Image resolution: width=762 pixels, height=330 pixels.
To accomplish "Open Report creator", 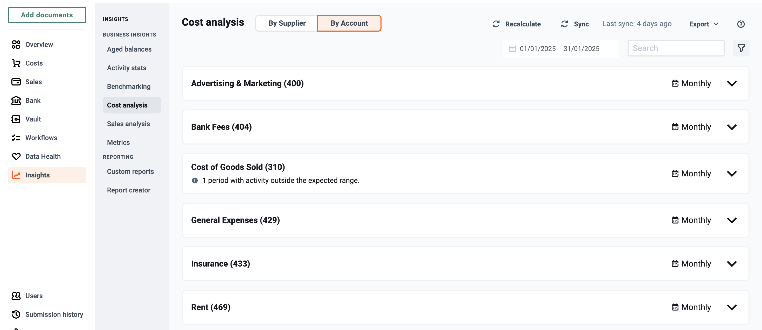I will (x=129, y=190).
